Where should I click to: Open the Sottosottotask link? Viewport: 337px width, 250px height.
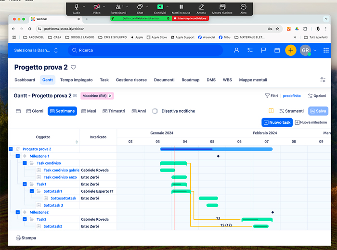click(64, 198)
